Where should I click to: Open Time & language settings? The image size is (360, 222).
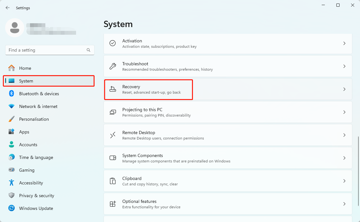pos(36,157)
